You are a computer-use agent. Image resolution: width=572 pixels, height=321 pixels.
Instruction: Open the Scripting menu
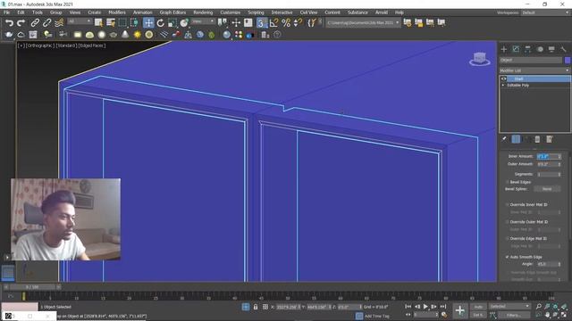[x=256, y=12]
